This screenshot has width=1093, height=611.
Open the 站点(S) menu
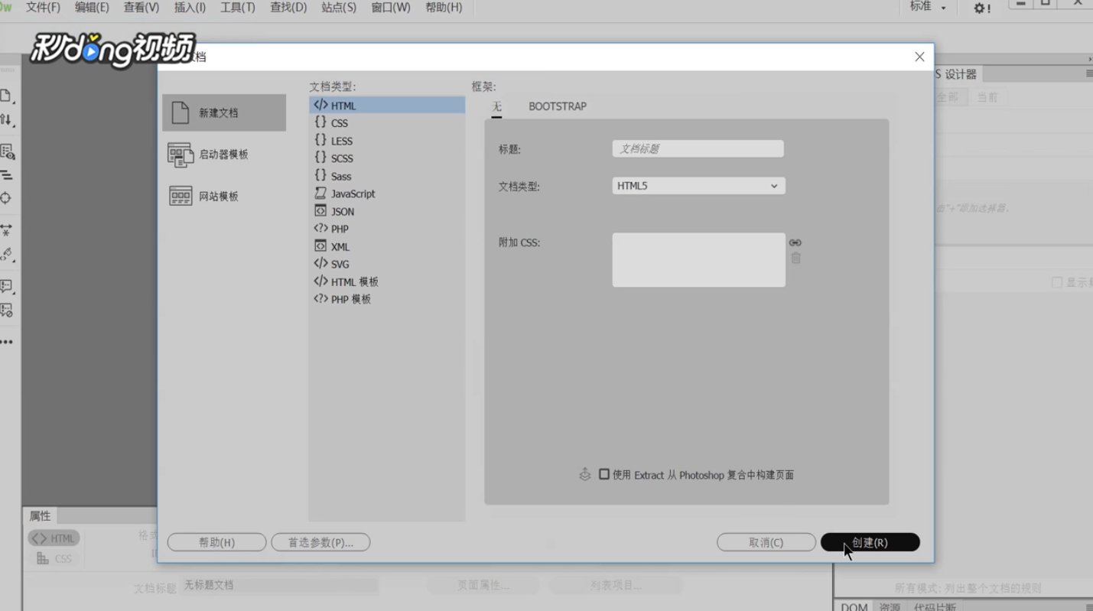pos(339,7)
